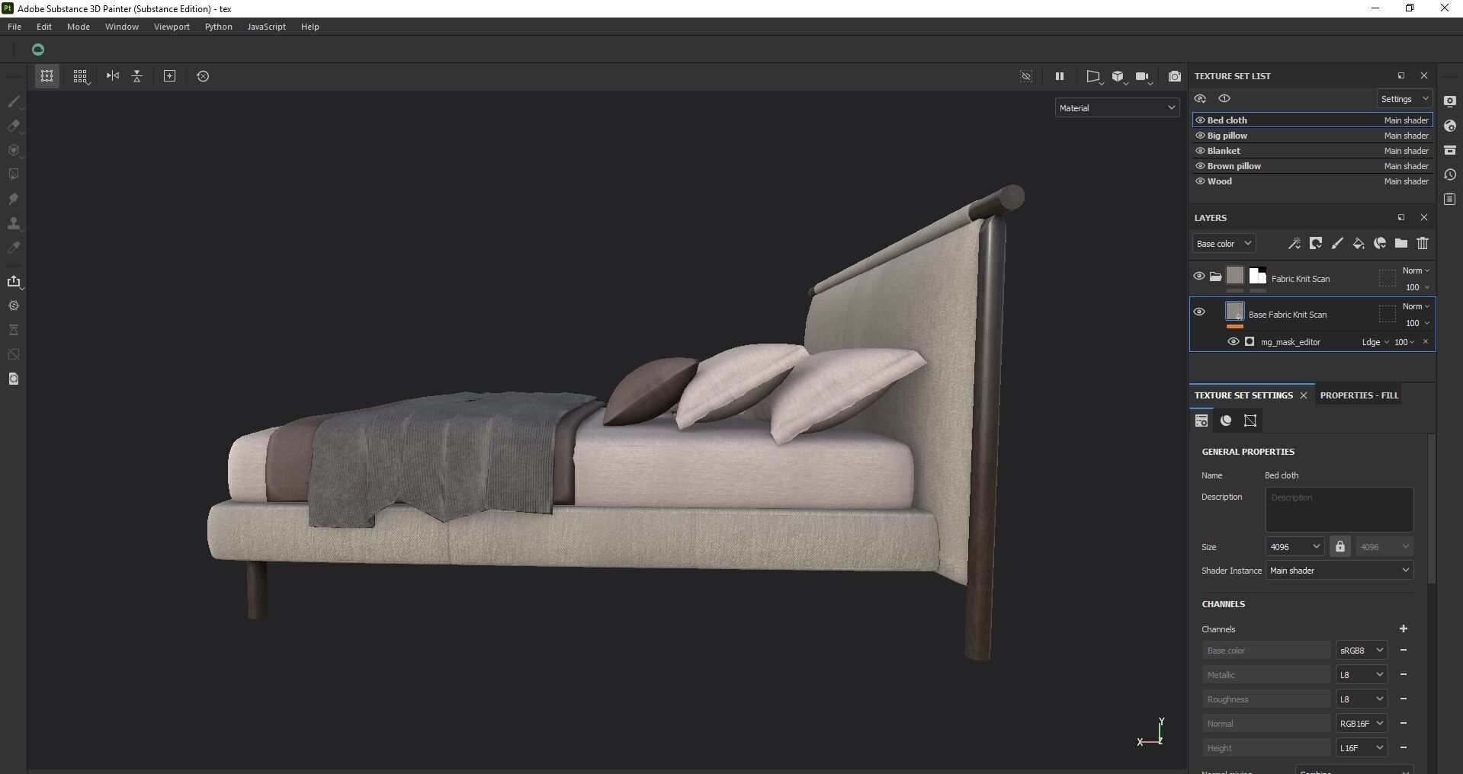Viewport: 1463px width, 774px height.
Task: Open the Material viewport mode dropdown
Action: tap(1117, 108)
